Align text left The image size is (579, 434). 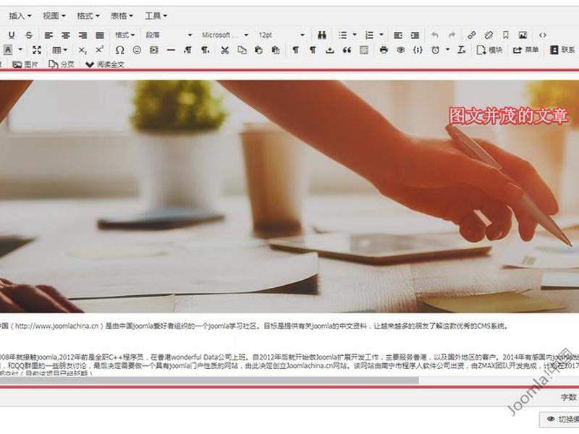click(x=48, y=35)
